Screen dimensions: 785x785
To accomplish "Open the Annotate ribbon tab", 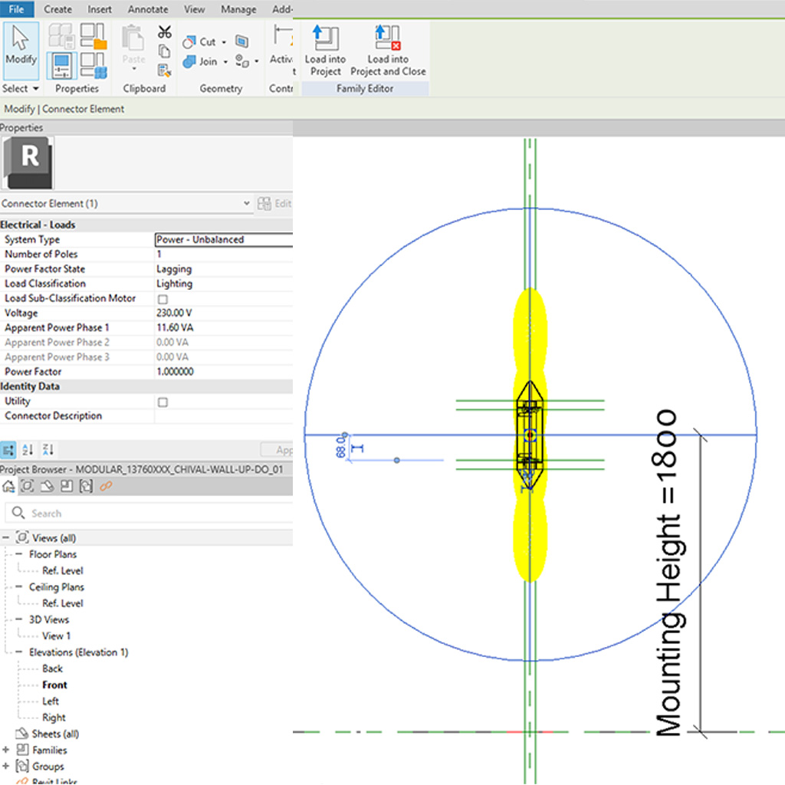I will [x=148, y=9].
